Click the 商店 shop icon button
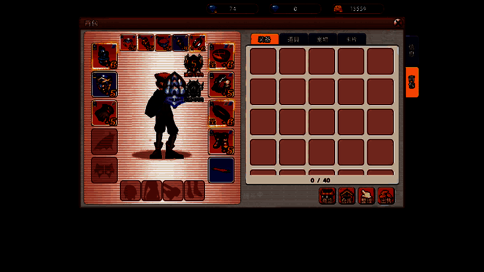 (327, 196)
